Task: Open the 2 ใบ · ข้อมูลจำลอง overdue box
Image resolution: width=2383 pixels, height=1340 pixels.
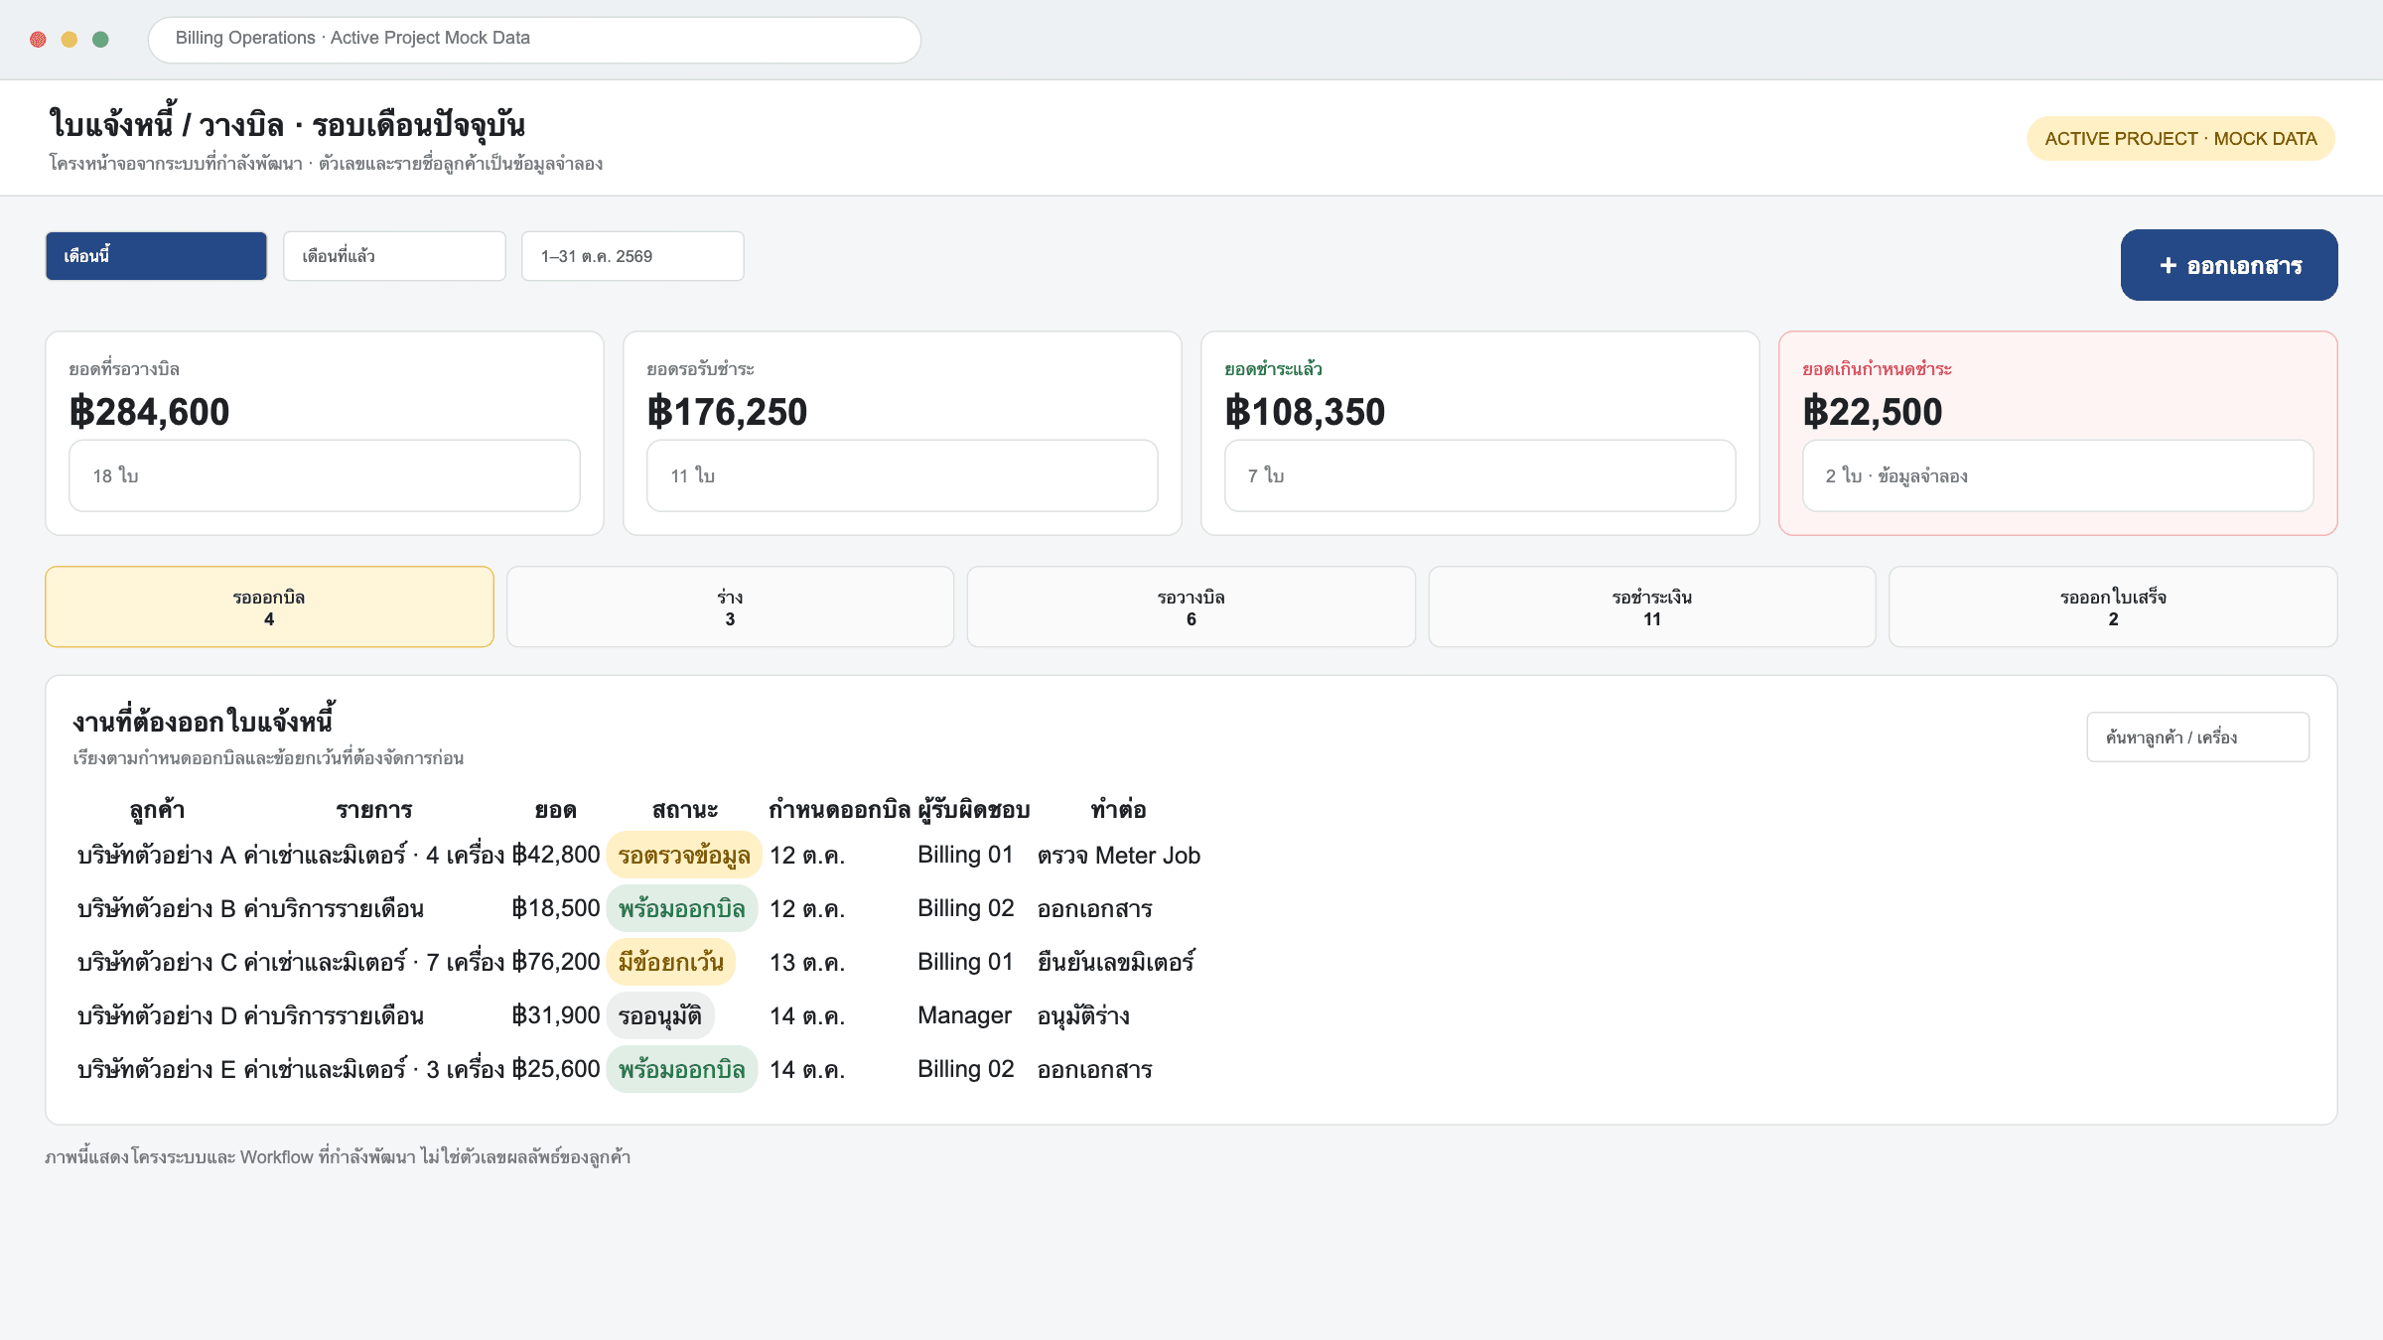Action: (x=2057, y=475)
